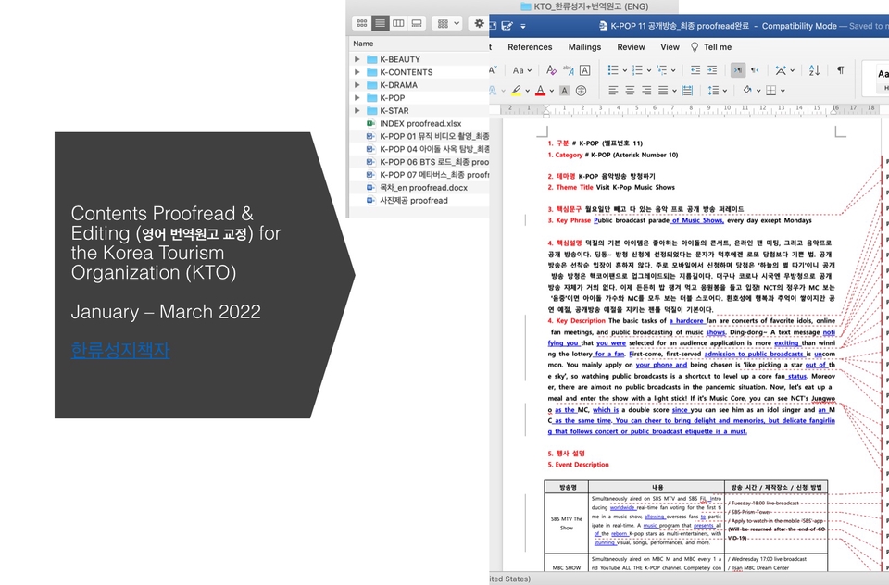Click the Tell me search button

click(x=711, y=47)
